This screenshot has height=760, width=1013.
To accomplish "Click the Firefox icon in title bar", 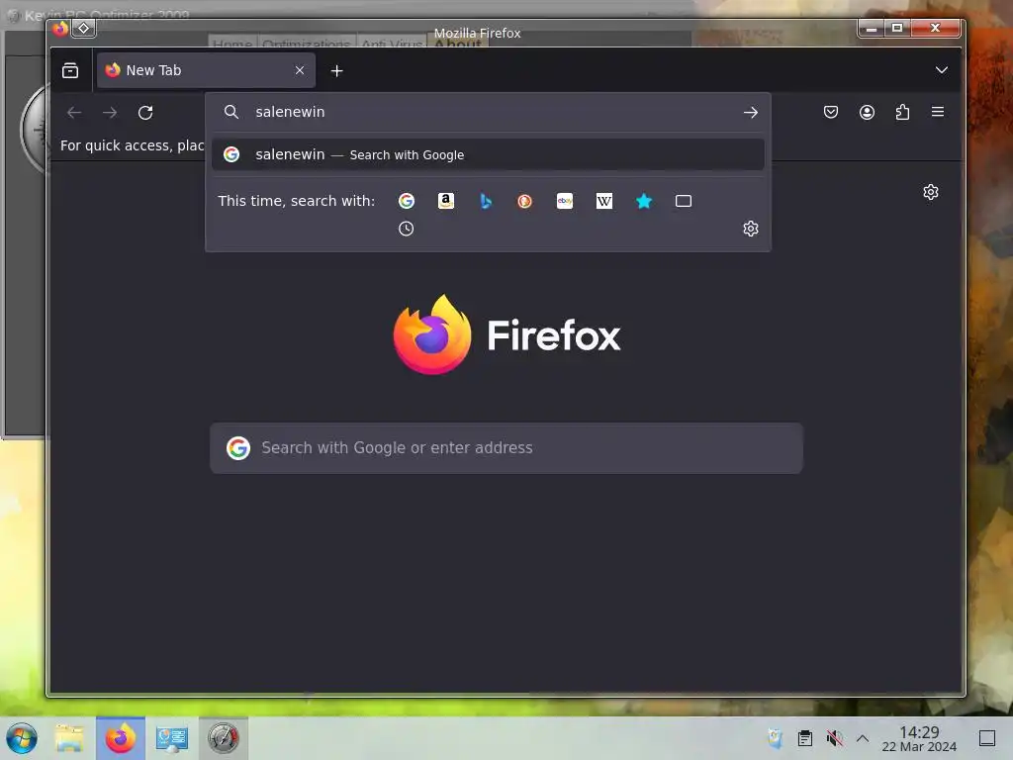I will [x=60, y=28].
